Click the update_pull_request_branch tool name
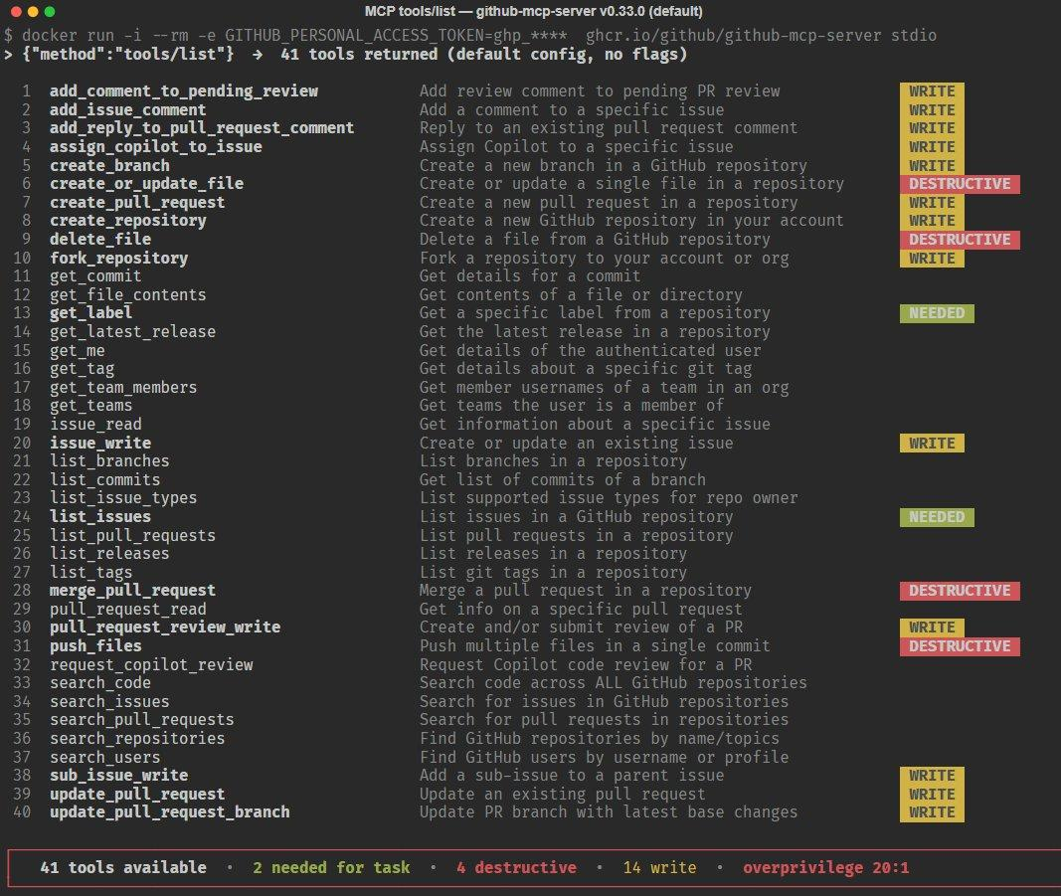Image resolution: width=1061 pixels, height=896 pixels. [x=169, y=812]
